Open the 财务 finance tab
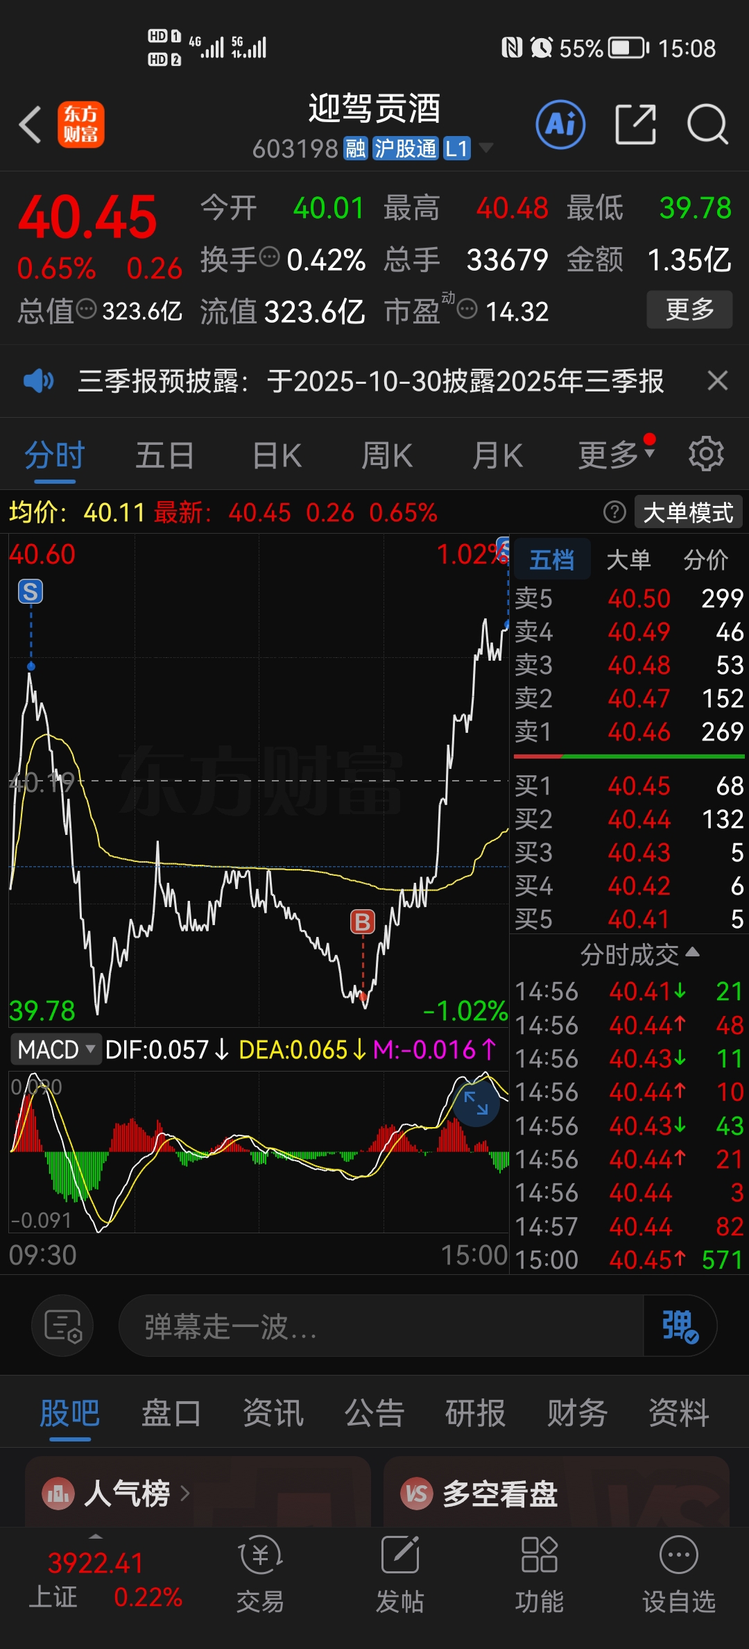 click(578, 1413)
